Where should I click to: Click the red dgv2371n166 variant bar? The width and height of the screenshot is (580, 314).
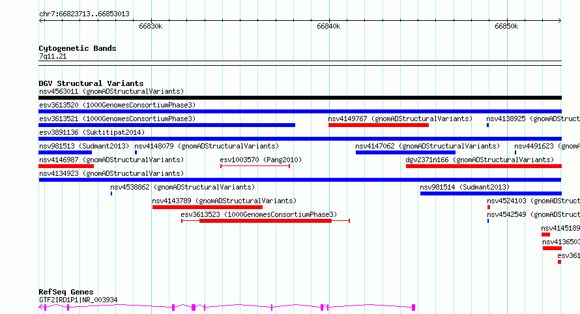(x=484, y=166)
